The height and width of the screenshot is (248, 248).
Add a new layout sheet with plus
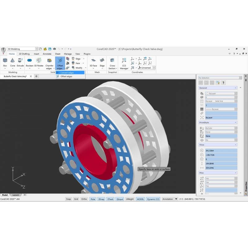click(x=25, y=195)
